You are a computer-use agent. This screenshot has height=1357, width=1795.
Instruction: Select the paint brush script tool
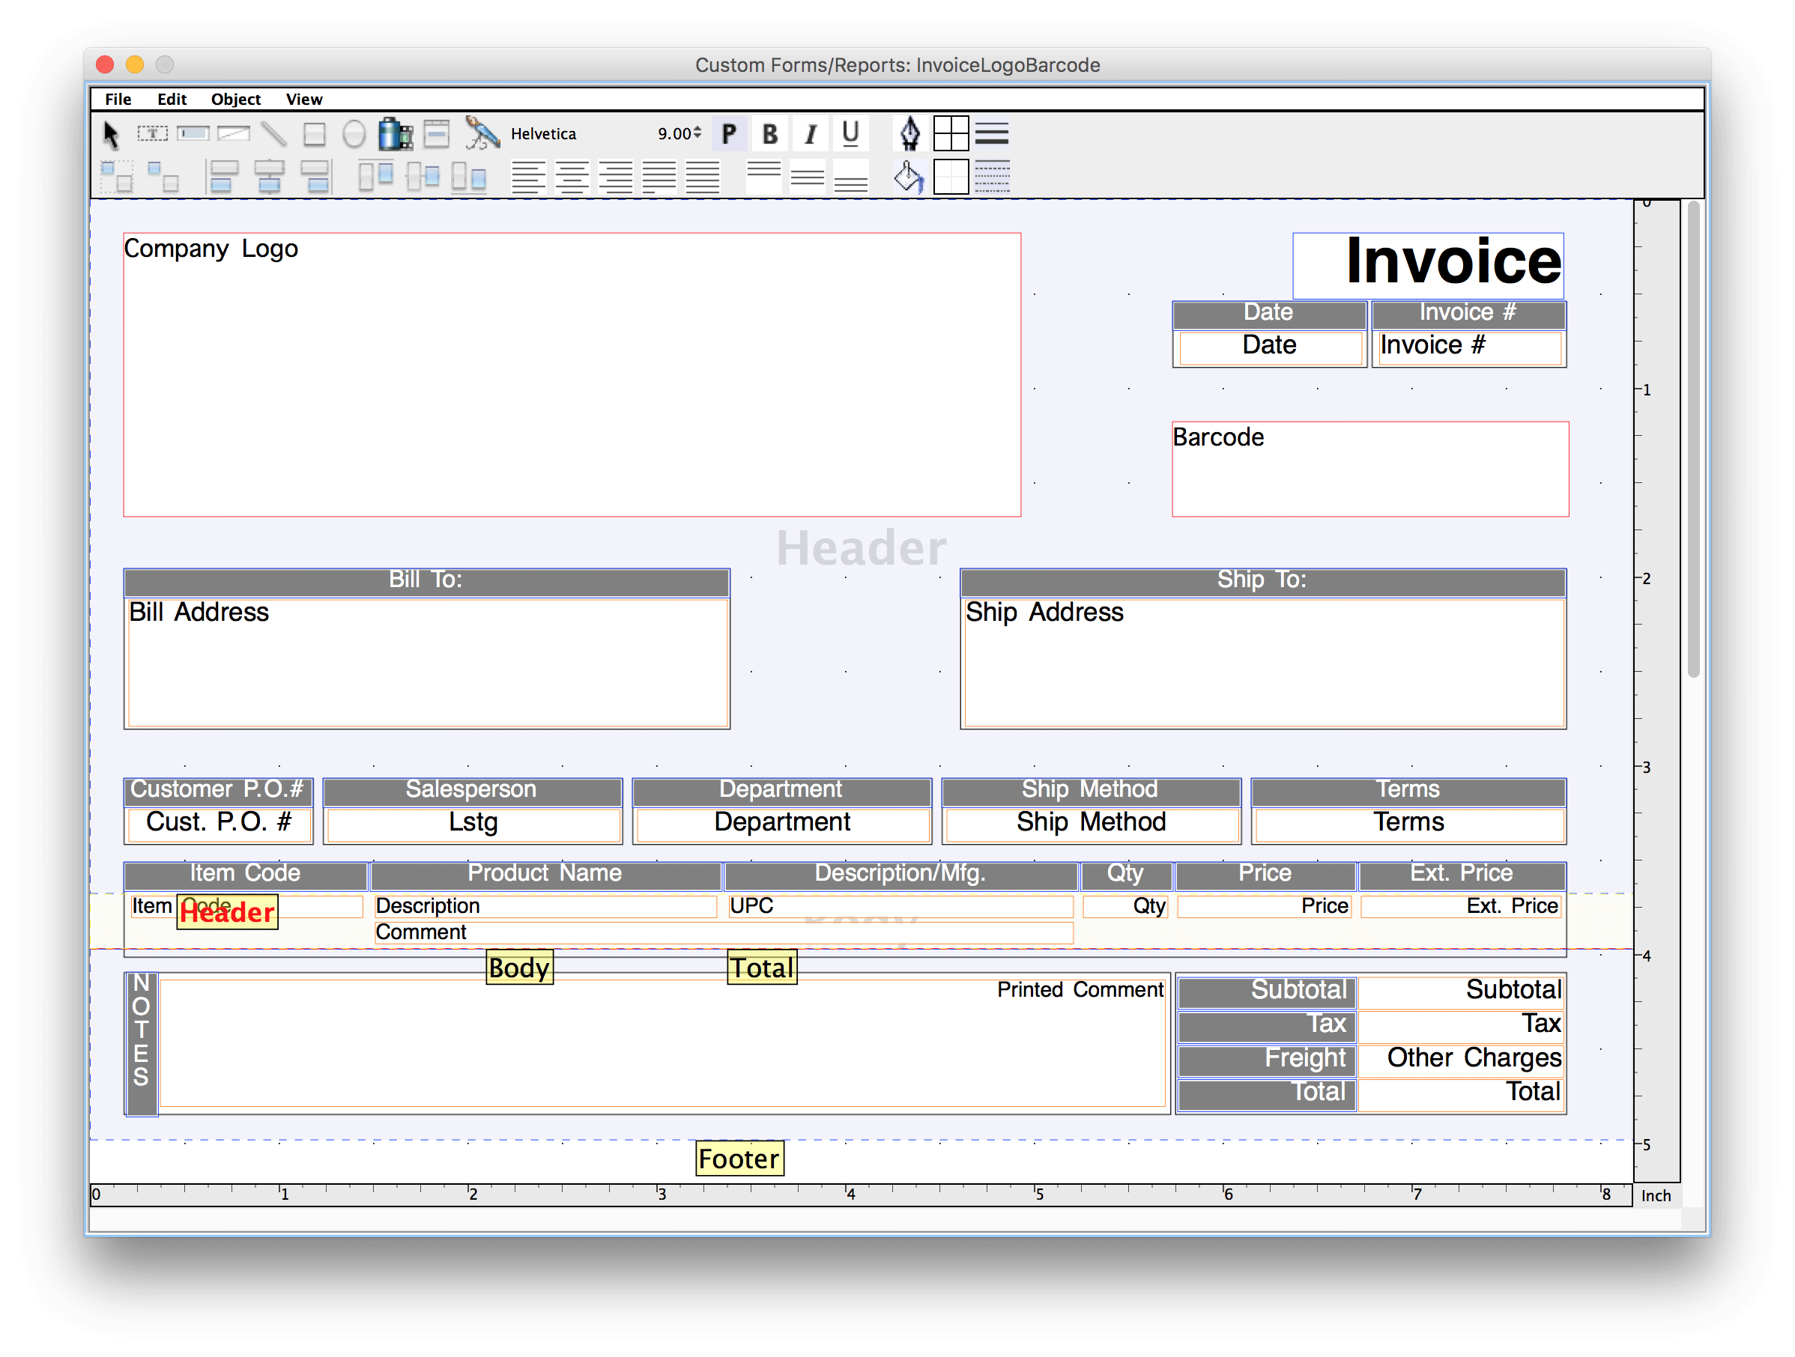pos(482,134)
